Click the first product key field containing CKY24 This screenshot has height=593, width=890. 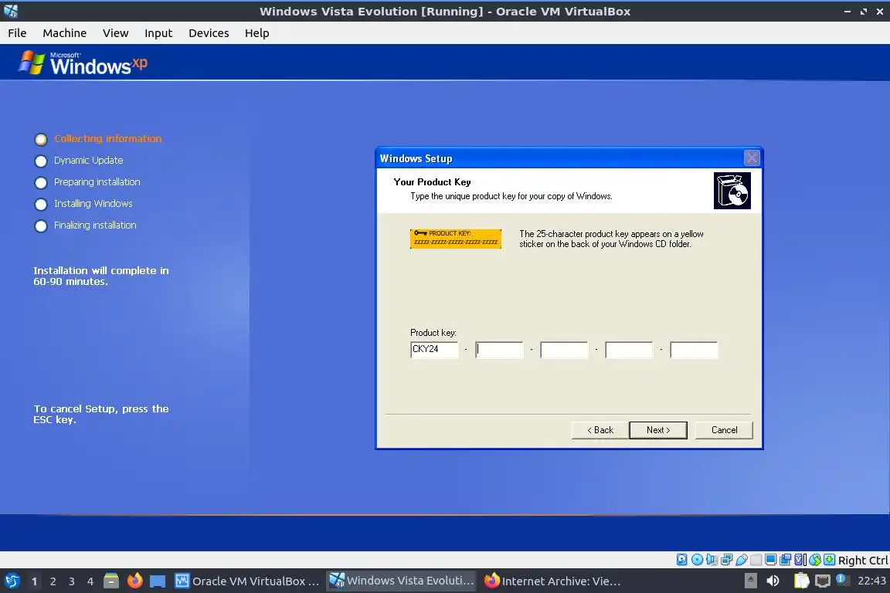point(434,350)
